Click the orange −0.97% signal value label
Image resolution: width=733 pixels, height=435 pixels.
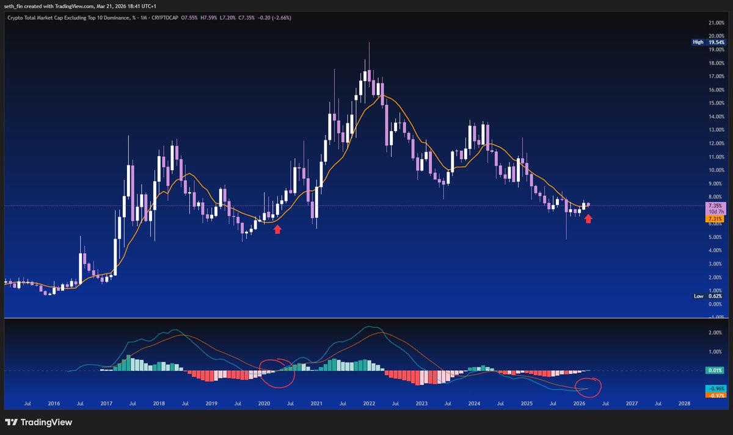tap(715, 395)
